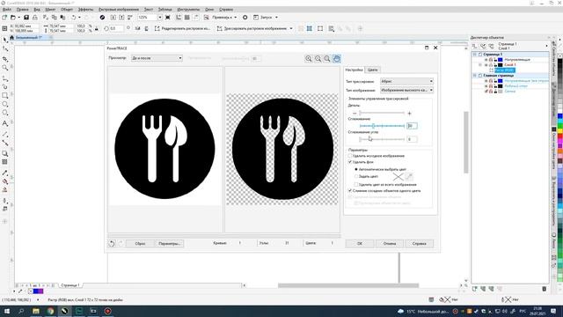Open the zoom level 125% dropdown

(x=160, y=18)
